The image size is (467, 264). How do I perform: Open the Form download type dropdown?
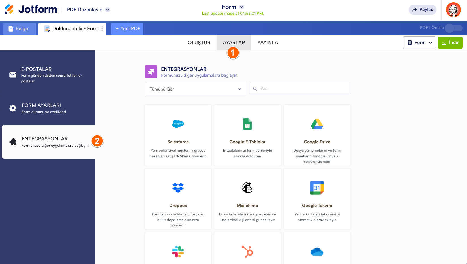(419, 43)
